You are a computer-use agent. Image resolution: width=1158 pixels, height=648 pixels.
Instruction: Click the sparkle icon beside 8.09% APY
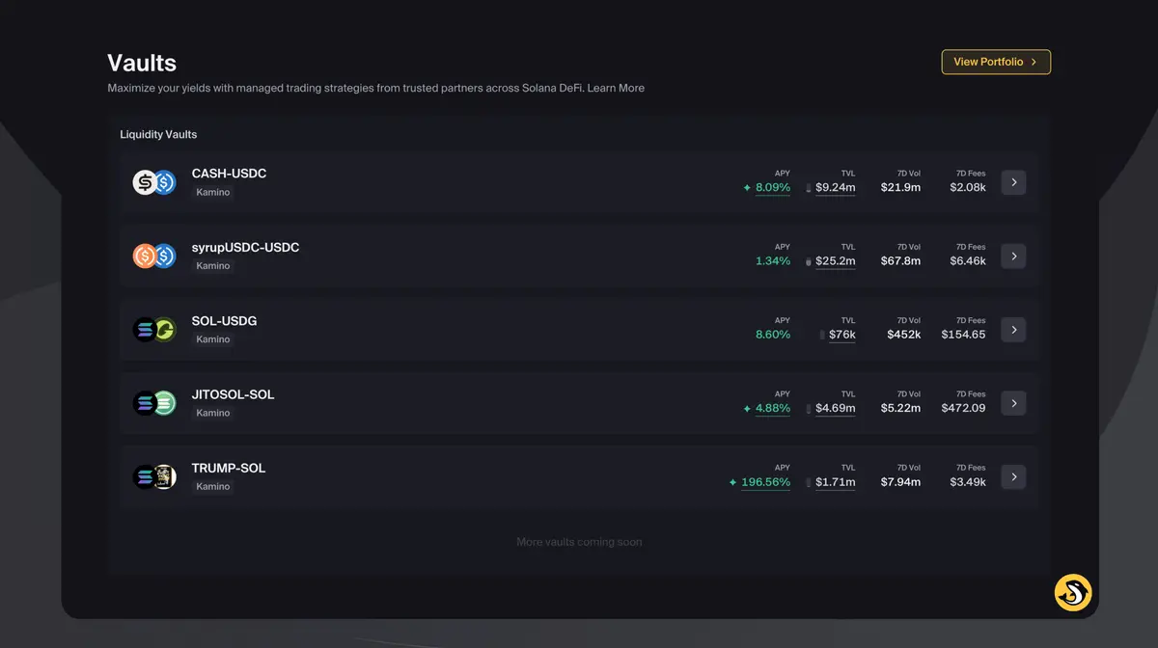(747, 188)
